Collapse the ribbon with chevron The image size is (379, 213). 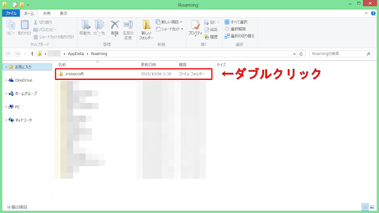[x=366, y=14]
